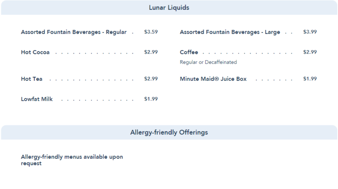Click the $3.99 large fountain beverage price
This screenshot has height=189, width=338.
pos(310,32)
